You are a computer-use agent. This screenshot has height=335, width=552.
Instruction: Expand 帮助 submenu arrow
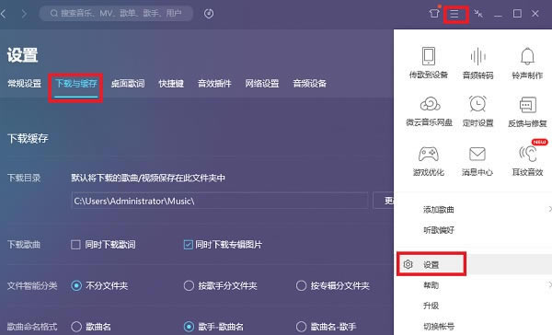pyautogui.click(x=549, y=284)
